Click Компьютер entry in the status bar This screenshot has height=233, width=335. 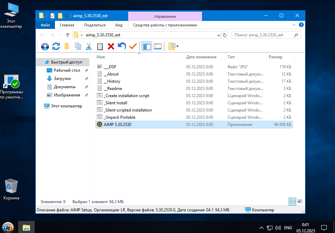[260, 210]
